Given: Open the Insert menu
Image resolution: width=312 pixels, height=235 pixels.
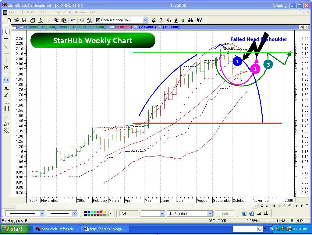Looking at the screenshot, I should (x=41, y=12).
